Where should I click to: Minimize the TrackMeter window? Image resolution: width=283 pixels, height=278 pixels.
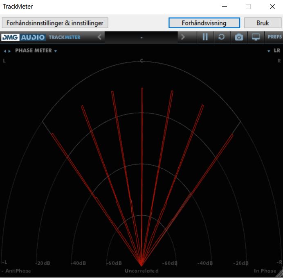pyautogui.click(x=224, y=7)
